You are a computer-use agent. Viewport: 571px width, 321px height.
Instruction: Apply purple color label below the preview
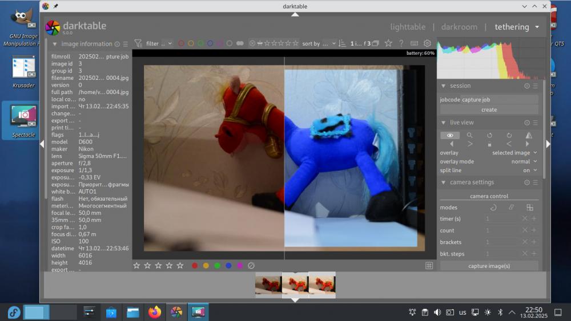pos(240,266)
